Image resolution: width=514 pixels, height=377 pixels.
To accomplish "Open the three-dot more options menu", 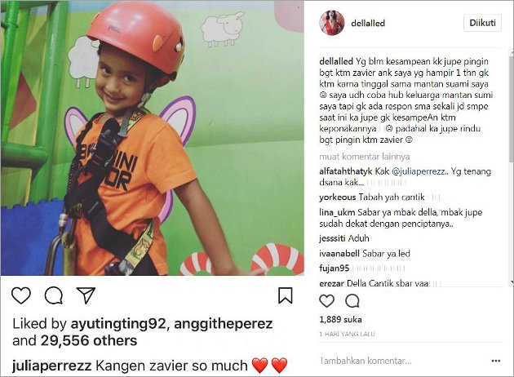I will tap(496, 361).
